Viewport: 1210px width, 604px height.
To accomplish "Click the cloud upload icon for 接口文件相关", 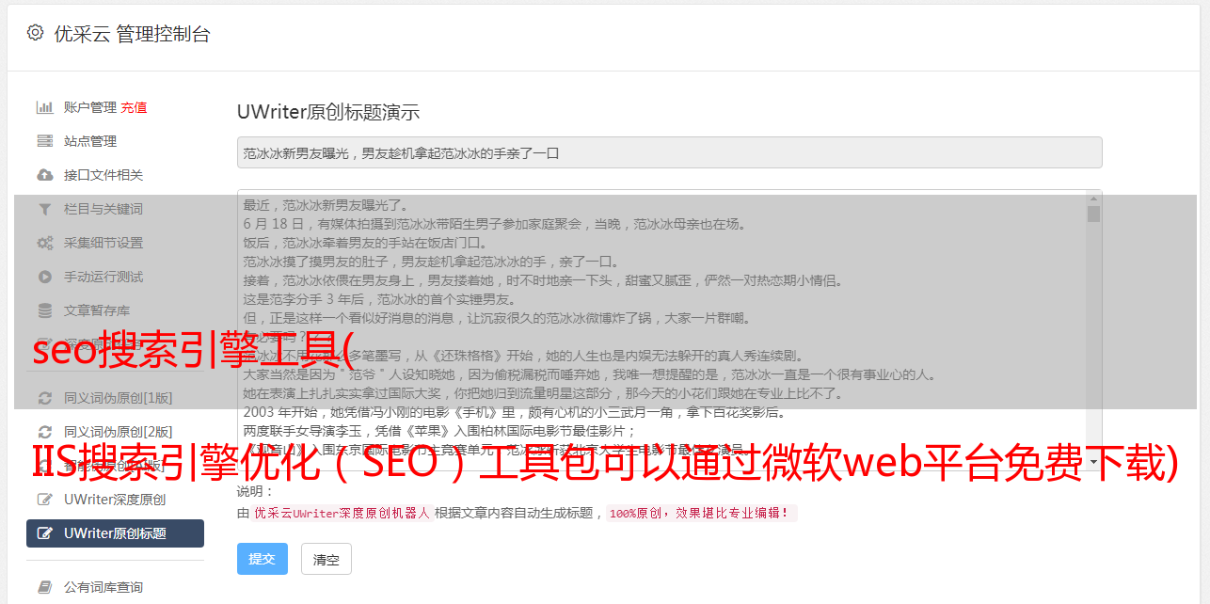I will pyautogui.click(x=44, y=175).
